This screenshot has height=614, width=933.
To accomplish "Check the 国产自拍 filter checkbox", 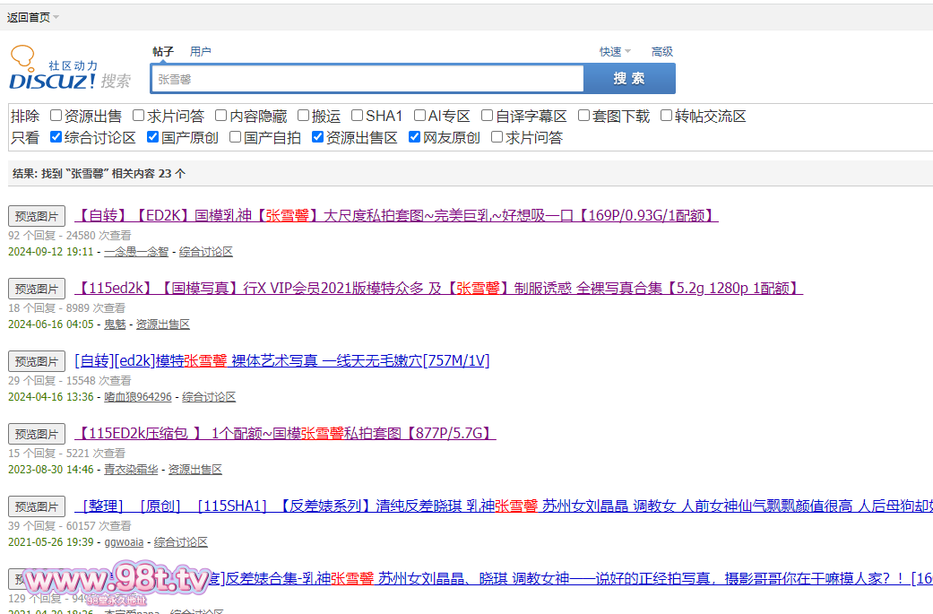I will [235, 137].
